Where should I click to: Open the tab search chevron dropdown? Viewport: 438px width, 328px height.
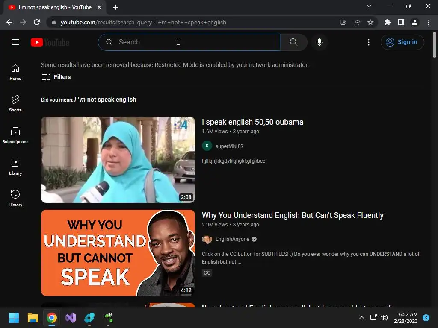(369, 6)
